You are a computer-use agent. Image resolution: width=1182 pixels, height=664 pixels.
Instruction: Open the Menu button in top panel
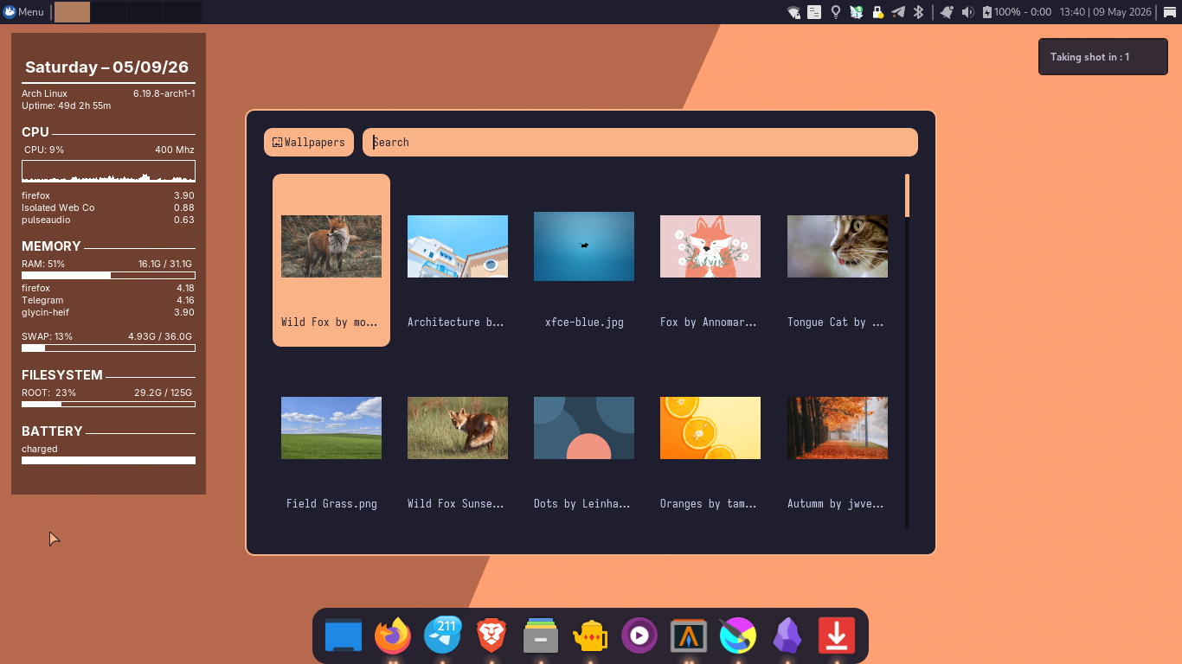[x=24, y=12]
